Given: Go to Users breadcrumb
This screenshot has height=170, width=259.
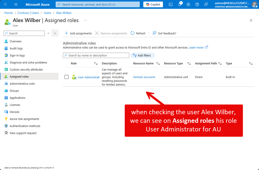Looking at the screenshot, I should point(47,13).
